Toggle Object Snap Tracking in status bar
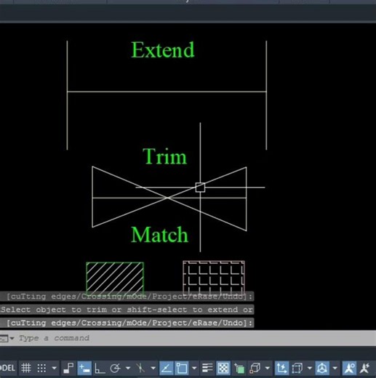 (x=167, y=369)
